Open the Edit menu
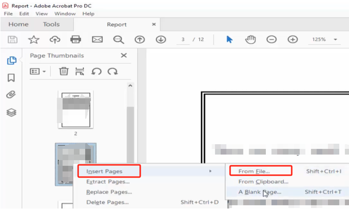349x210 pixels. tap(24, 14)
